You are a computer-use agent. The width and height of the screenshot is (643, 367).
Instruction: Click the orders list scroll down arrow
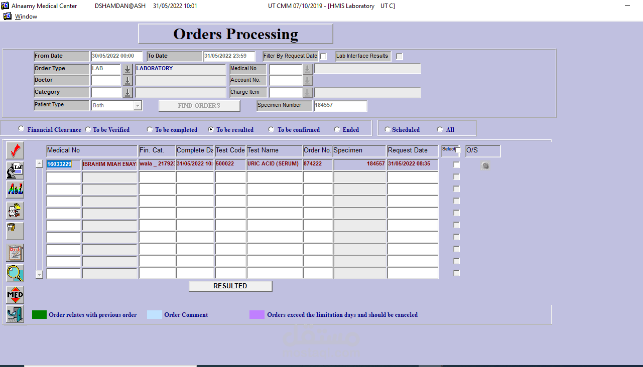click(39, 274)
